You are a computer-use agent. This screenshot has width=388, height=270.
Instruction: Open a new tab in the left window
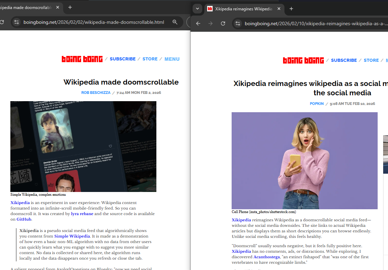[x=70, y=7]
